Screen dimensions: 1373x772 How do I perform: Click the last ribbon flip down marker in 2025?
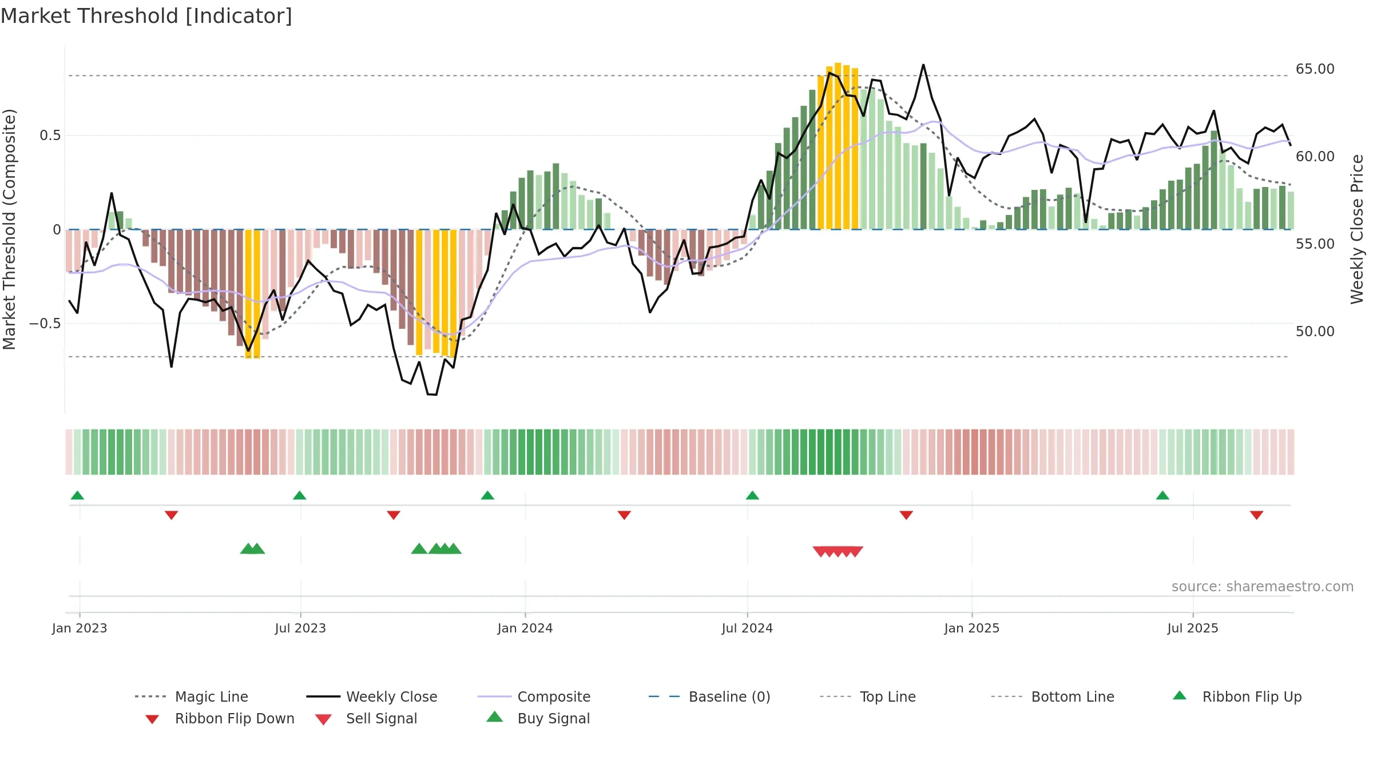click(x=1256, y=515)
